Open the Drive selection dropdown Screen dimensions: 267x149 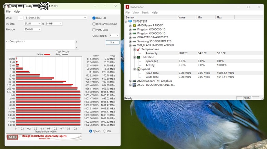point(55,18)
